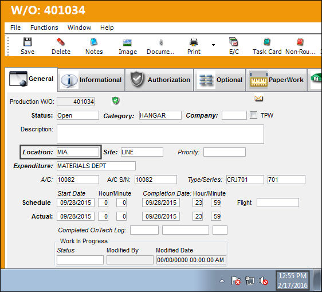
Task: Click the Save toolbar icon
Action: point(28,42)
